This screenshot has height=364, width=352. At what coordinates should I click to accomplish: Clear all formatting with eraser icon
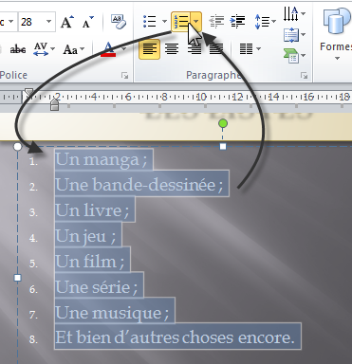(119, 22)
